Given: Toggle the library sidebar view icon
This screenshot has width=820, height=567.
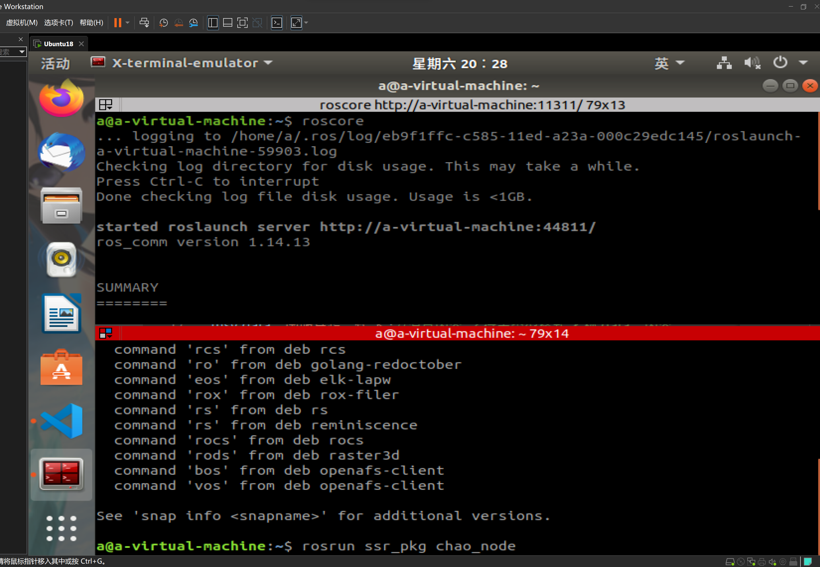Looking at the screenshot, I should pos(213,23).
